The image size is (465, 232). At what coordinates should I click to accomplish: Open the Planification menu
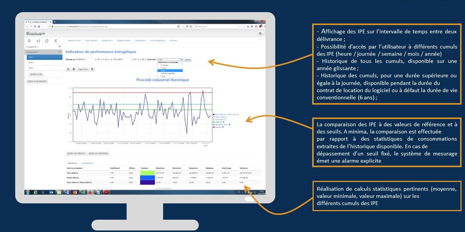[141, 41]
